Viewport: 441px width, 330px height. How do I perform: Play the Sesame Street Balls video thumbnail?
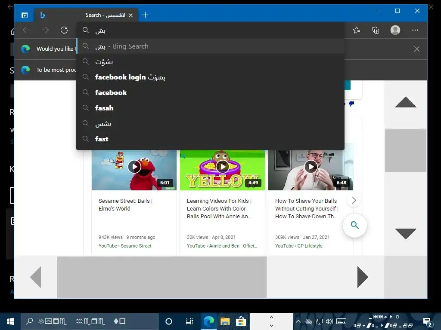tap(134, 167)
